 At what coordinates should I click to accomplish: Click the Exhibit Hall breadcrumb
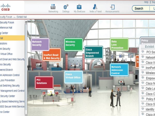pos(22,17)
